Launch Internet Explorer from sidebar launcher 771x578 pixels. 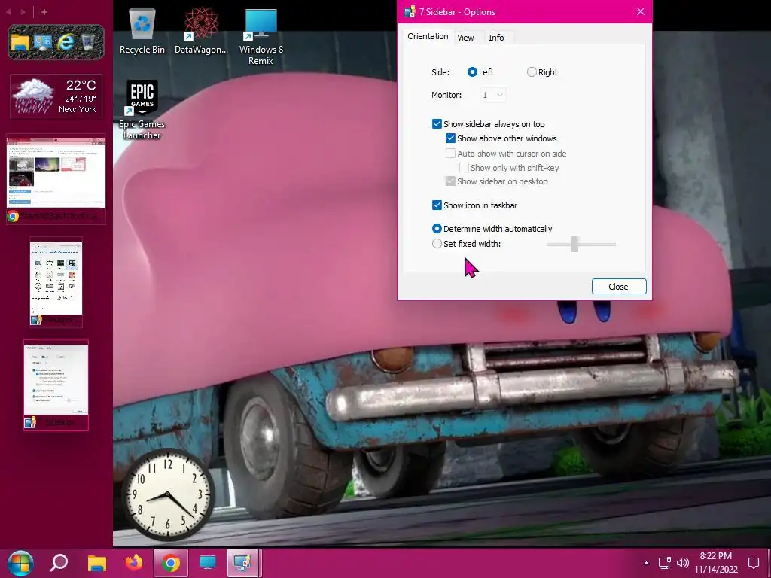(x=66, y=42)
